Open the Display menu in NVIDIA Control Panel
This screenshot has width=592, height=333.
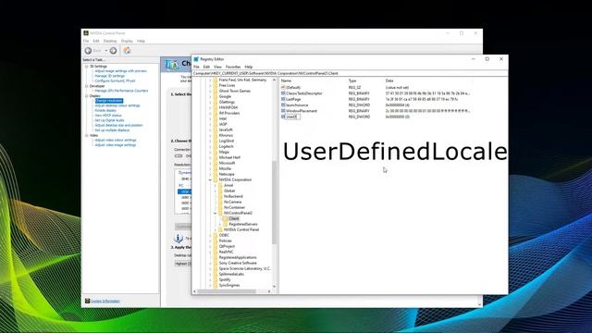click(x=127, y=41)
